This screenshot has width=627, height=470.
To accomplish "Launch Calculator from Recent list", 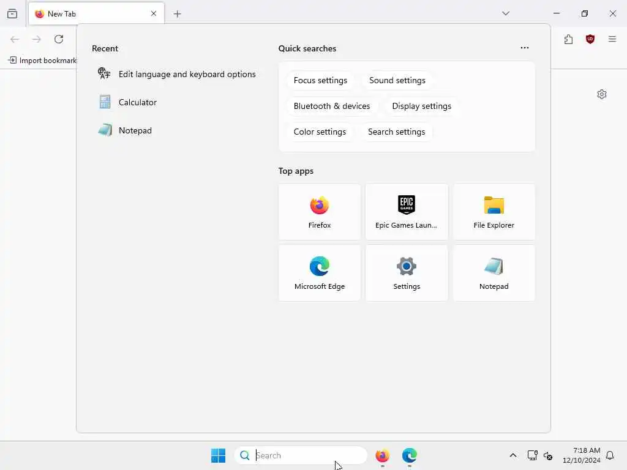I will [x=176, y=102].
